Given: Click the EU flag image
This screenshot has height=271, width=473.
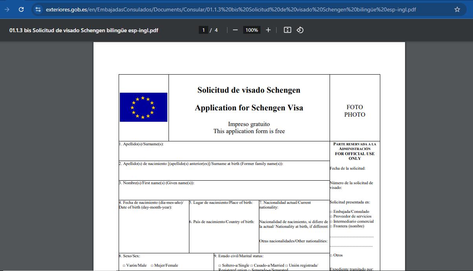Looking at the screenshot, I should click(143, 107).
